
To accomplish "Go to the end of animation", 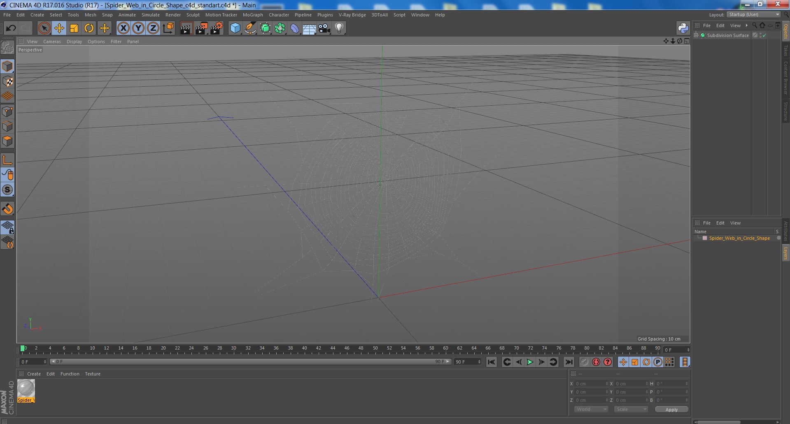I will coord(569,362).
